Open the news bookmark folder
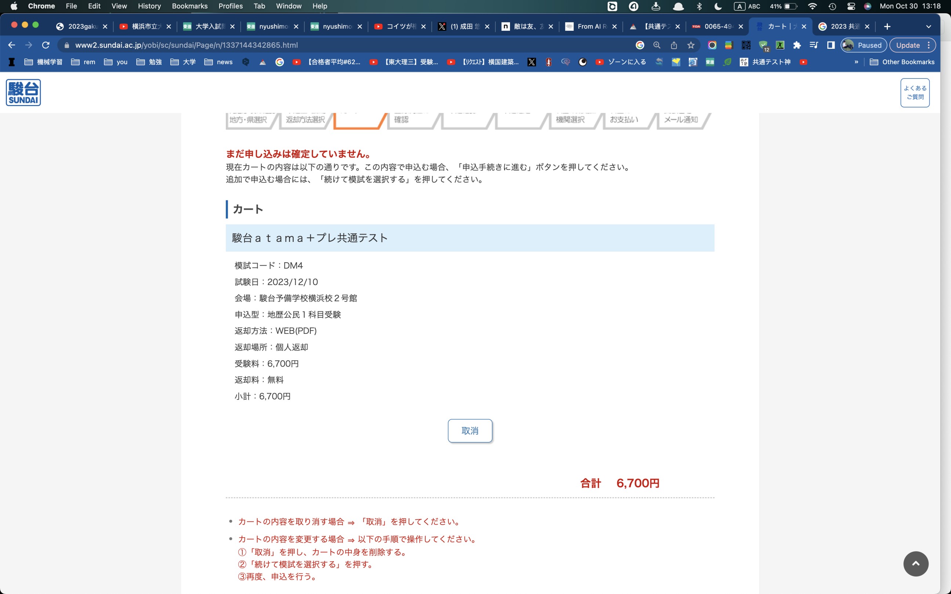951x594 pixels. 218,62
